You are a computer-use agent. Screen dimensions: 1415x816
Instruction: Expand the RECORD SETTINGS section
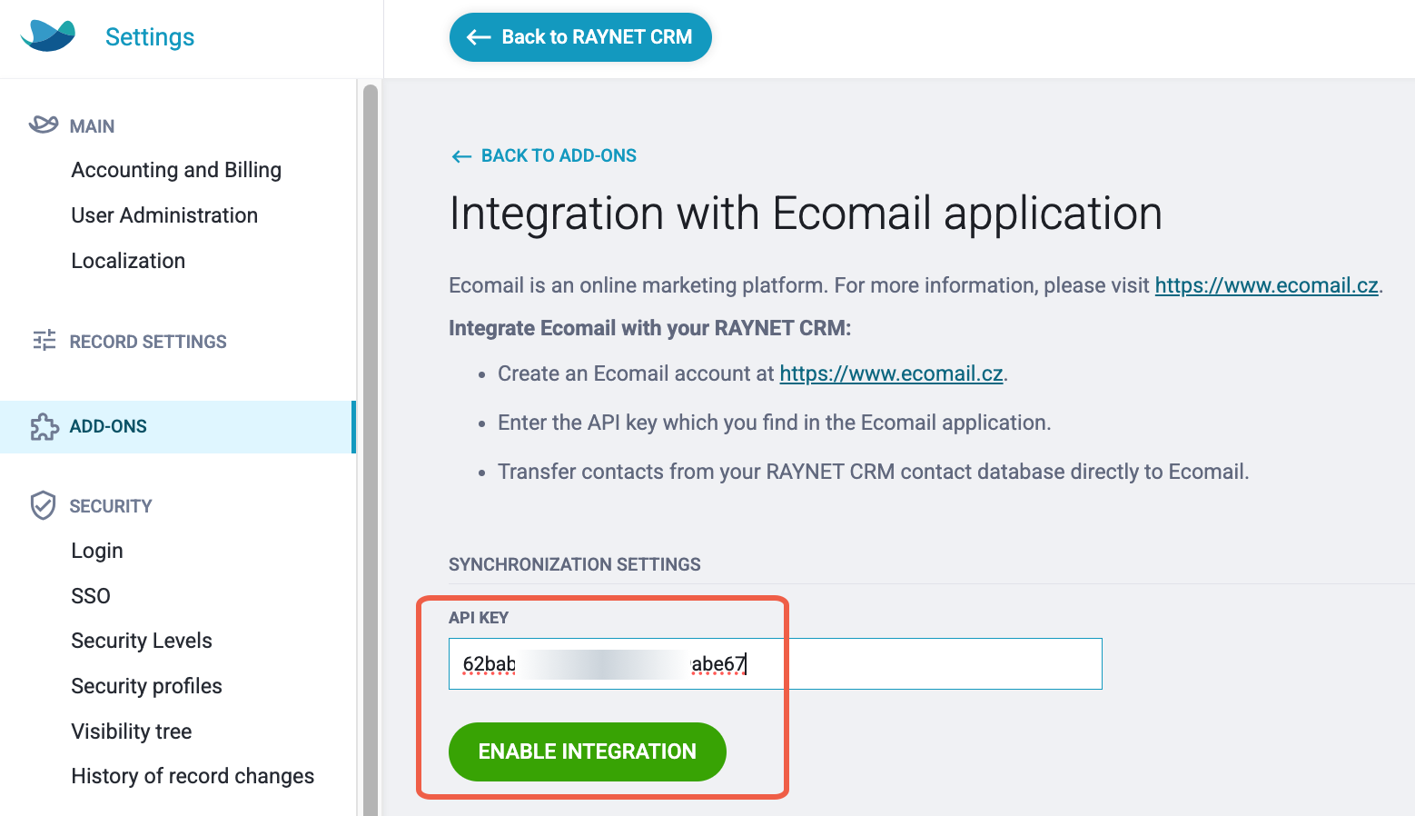(148, 342)
